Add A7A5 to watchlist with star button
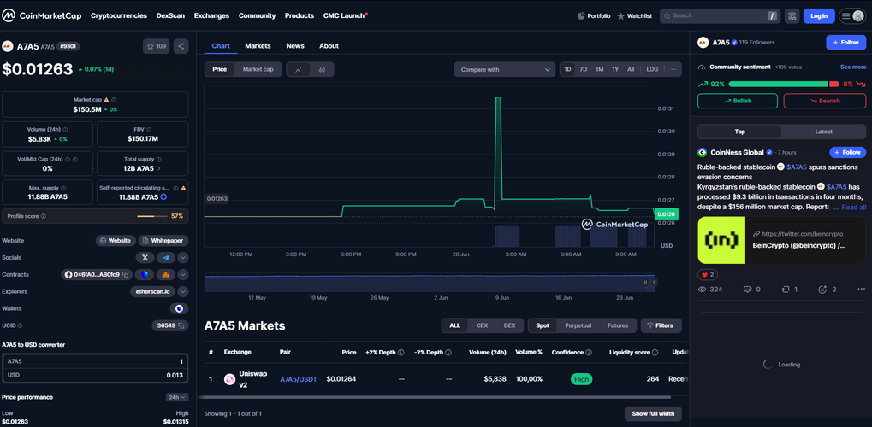 (157, 46)
